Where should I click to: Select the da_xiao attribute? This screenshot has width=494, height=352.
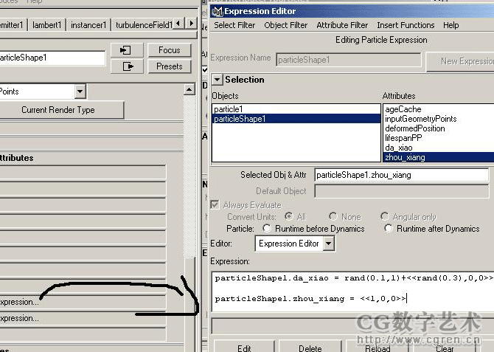(439, 148)
